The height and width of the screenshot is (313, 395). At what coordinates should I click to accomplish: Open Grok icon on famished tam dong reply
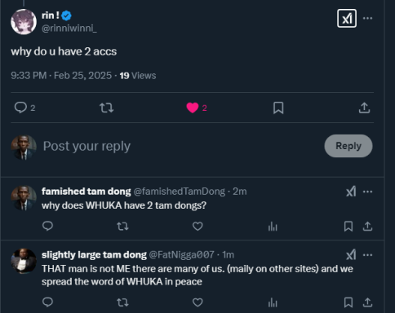[351, 192]
